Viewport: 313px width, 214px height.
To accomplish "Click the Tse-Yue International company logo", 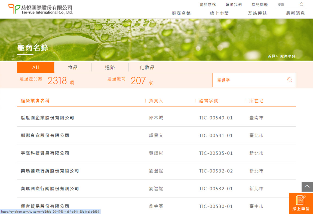I will 41,9.
